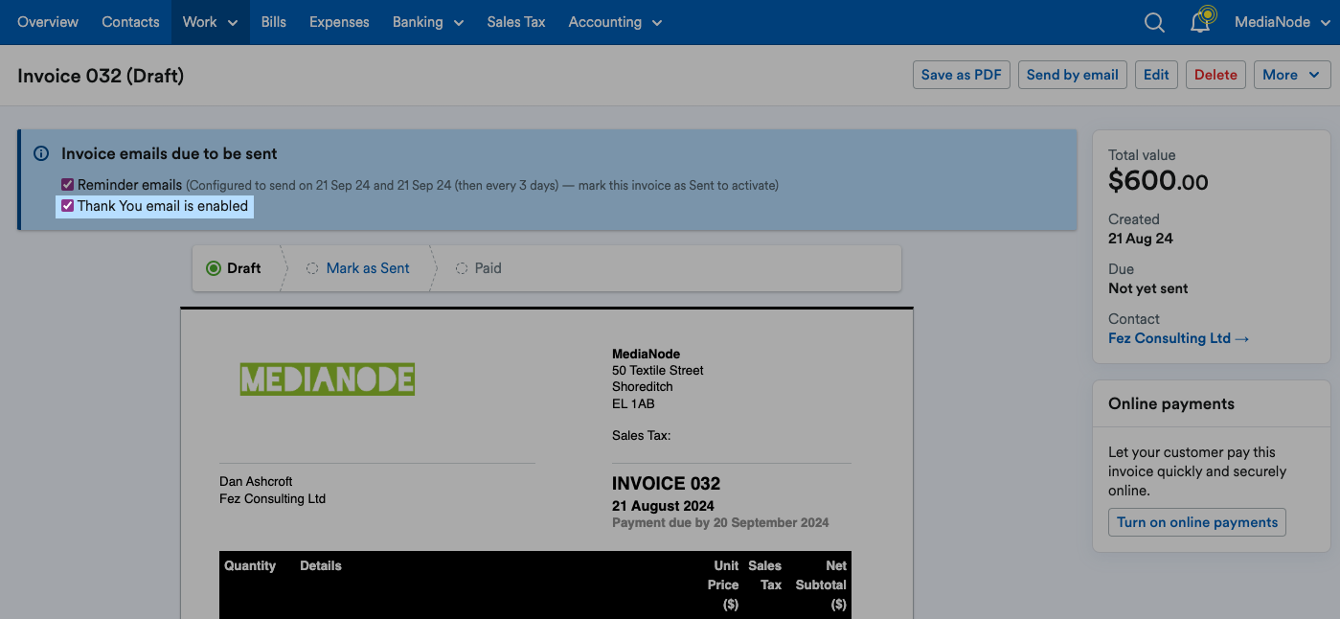
Task: Click the $600.00 total value
Action: coord(1158,181)
